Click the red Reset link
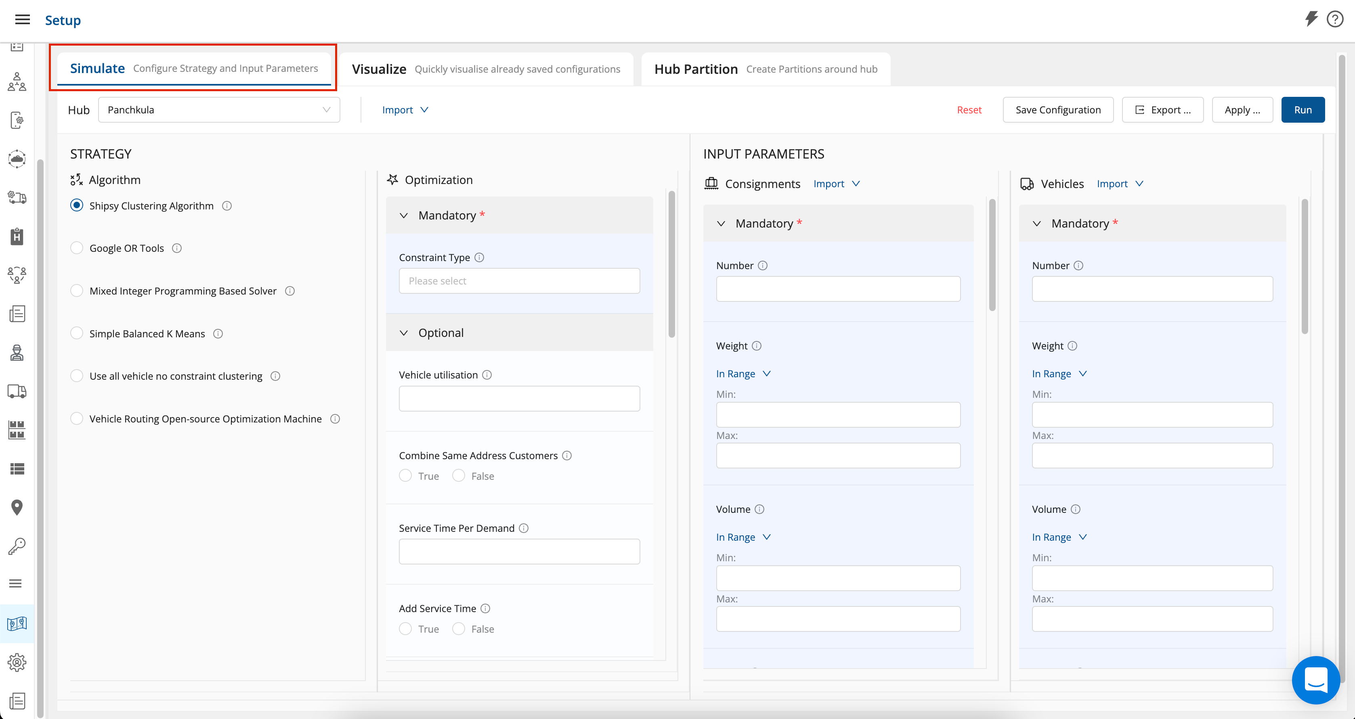 point(969,110)
